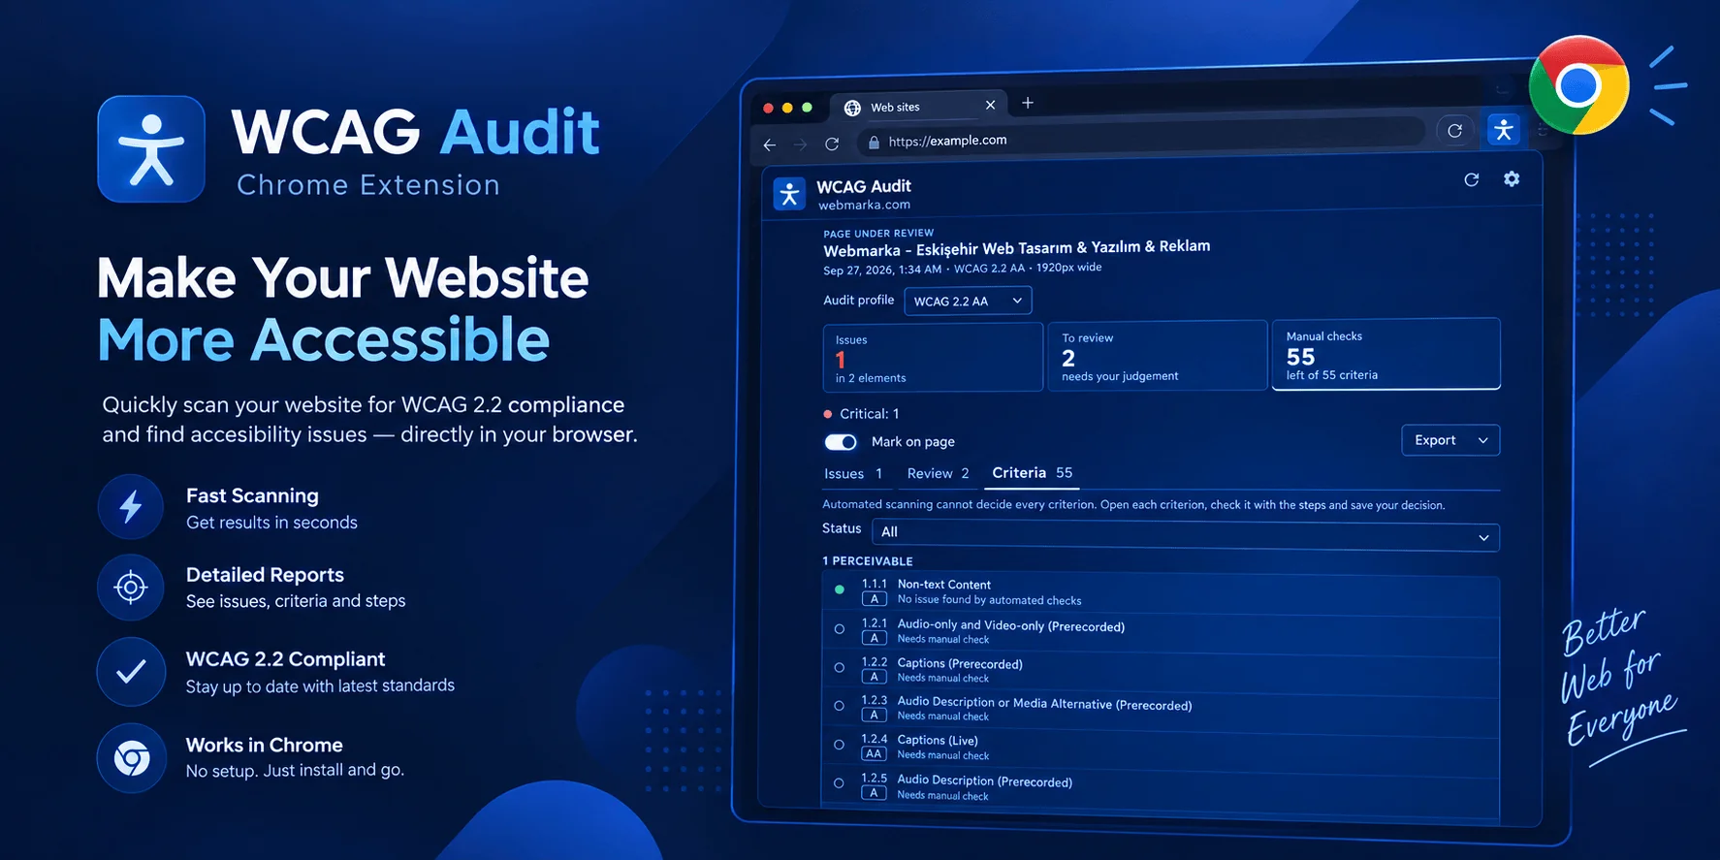Click the "webmarka.com" text under the WCAG Audit title
Image resolution: width=1720 pixels, height=860 pixels.
click(x=864, y=206)
